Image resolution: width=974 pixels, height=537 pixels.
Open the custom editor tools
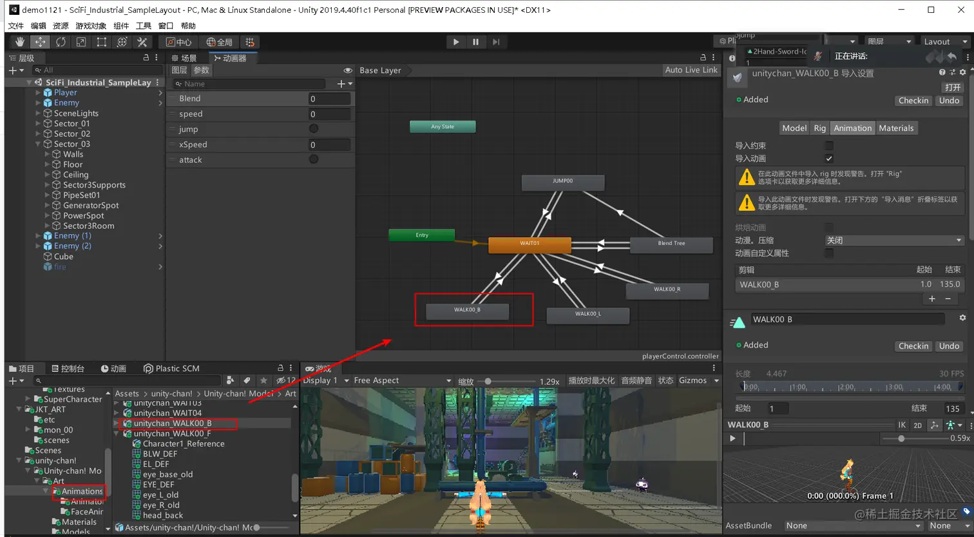coord(142,42)
